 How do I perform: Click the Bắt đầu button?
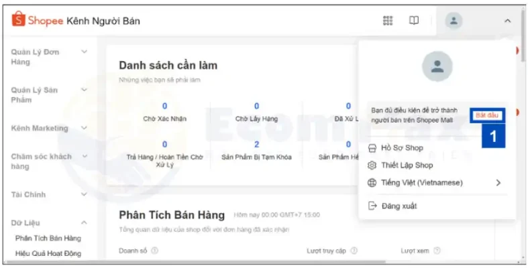click(487, 115)
